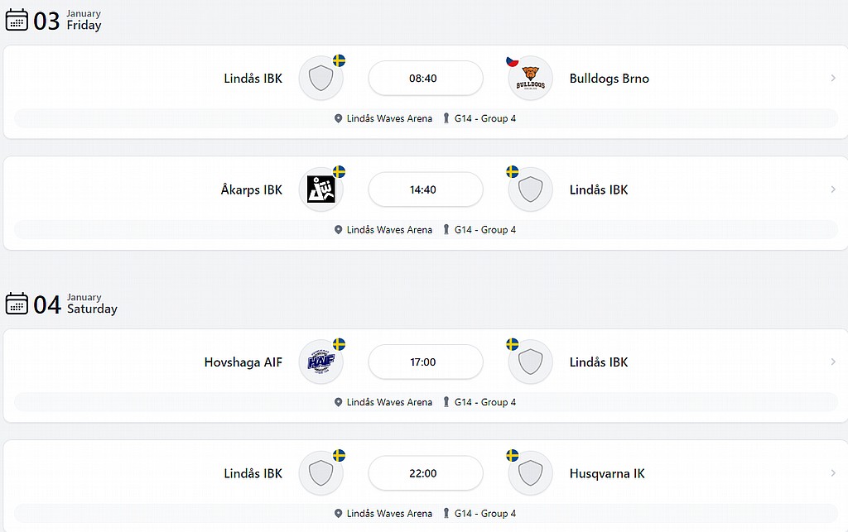Image resolution: width=848 pixels, height=532 pixels.
Task: Click Lindås IBK shield in 14:40 match
Action: pyautogui.click(x=530, y=189)
